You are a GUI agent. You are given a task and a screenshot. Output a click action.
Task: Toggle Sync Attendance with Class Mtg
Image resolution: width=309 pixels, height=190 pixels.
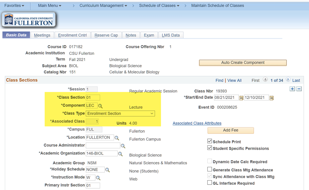[210, 176]
